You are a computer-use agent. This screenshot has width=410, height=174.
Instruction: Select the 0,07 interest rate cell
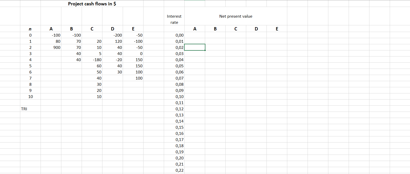pyautogui.click(x=174, y=78)
